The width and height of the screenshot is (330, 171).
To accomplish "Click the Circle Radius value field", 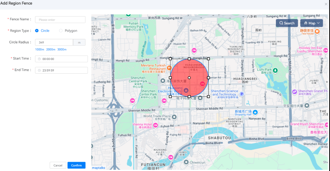I will pos(54,42).
